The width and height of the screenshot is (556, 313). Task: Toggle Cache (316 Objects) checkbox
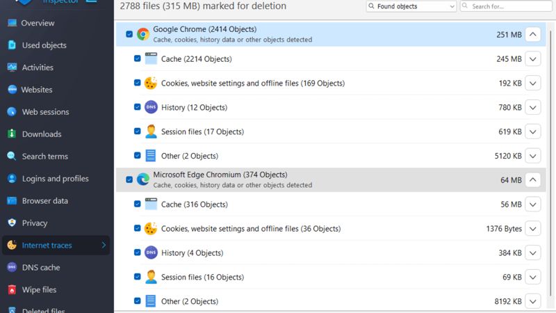(137, 204)
